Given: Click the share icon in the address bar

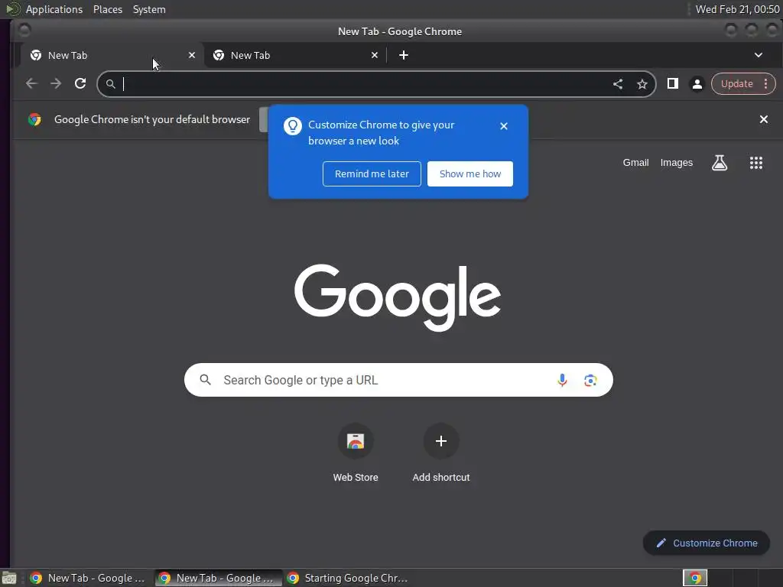Looking at the screenshot, I should click(x=618, y=84).
